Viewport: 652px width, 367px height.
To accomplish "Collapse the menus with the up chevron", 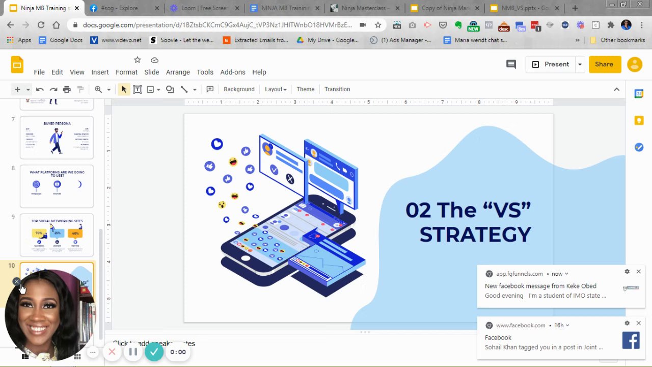I will (616, 89).
